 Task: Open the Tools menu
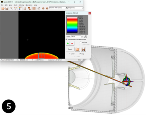[16, 5]
